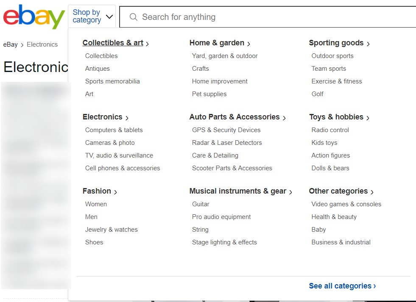Browse Women fashion link

pyautogui.click(x=96, y=204)
